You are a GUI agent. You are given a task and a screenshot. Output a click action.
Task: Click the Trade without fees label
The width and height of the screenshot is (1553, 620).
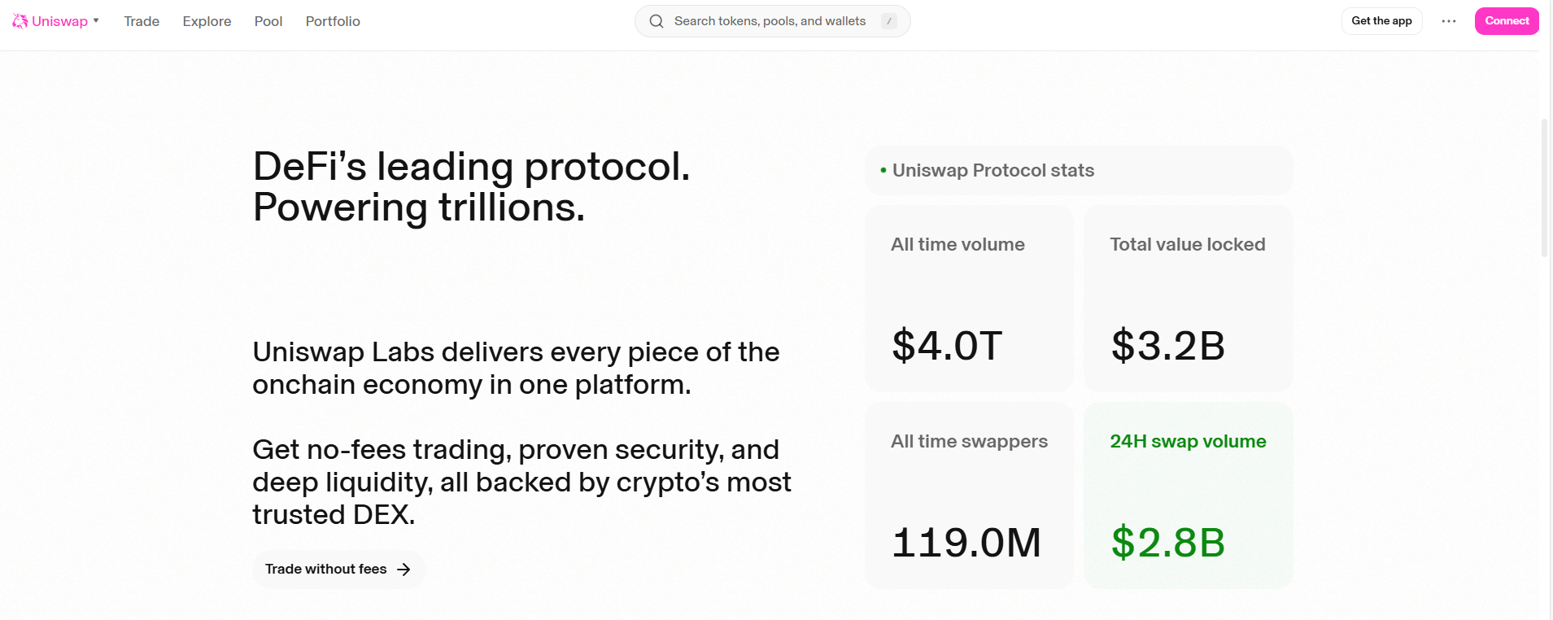325,570
